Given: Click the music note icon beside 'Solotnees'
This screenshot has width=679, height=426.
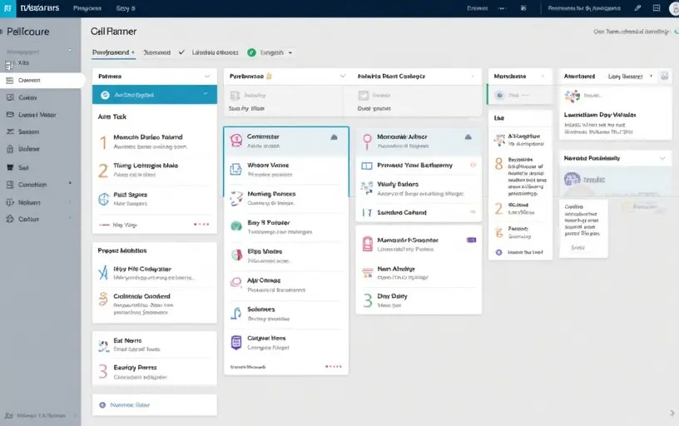Looking at the screenshot, I should click(236, 313).
